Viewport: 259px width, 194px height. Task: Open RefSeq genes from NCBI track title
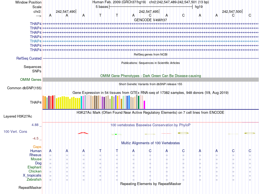pyautogui.click(x=150, y=54)
